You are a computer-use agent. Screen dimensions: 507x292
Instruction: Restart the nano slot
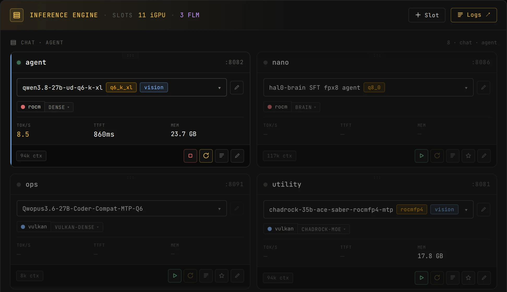point(437,156)
